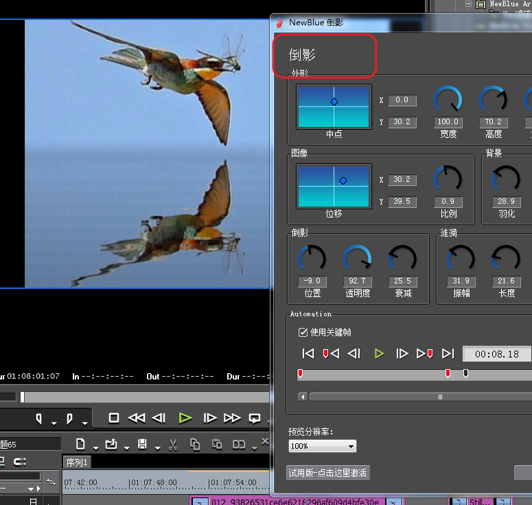532x505 pixels.
Task: Click the 试用版-点击这里激活 button
Action: (x=328, y=473)
